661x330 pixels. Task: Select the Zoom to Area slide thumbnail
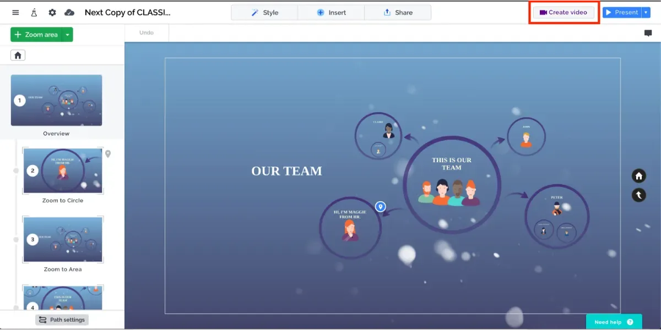(x=63, y=239)
